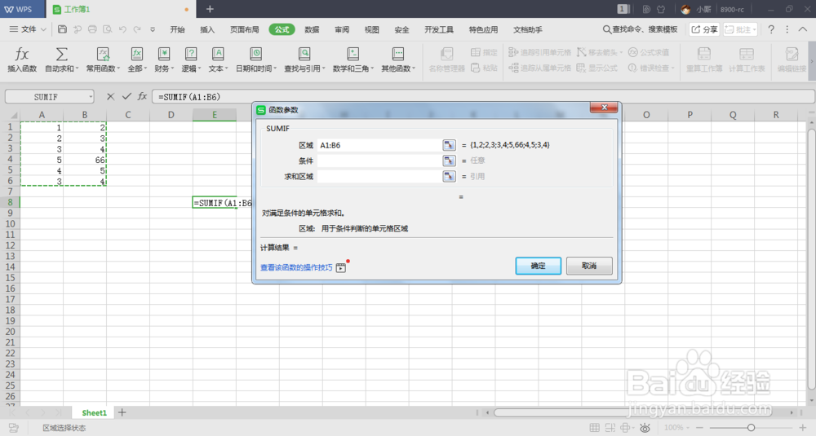Click the Name Manager icon

point(446,54)
